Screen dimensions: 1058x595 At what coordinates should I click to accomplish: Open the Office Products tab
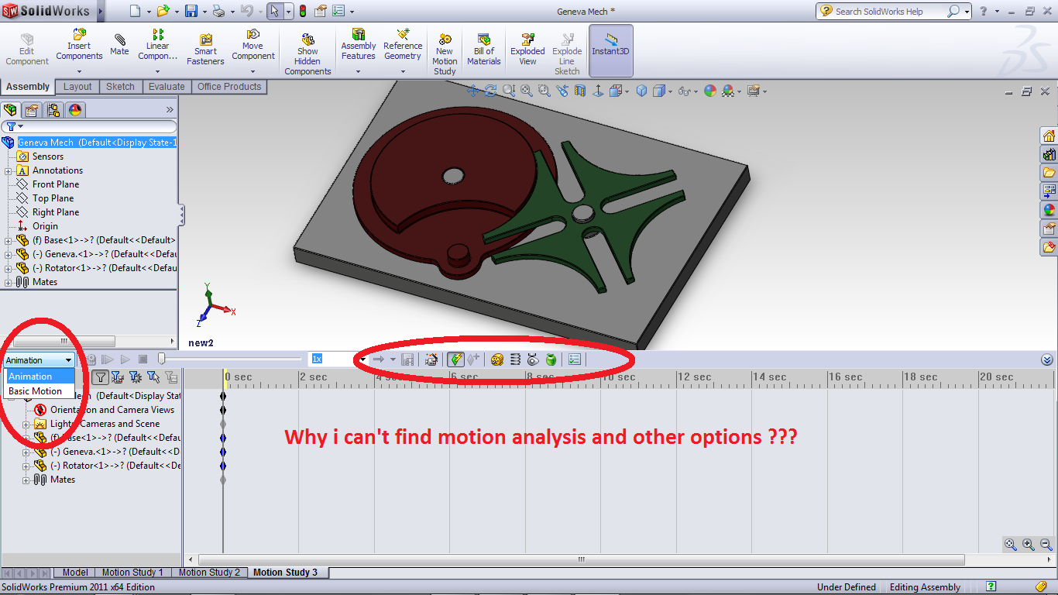point(229,87)
